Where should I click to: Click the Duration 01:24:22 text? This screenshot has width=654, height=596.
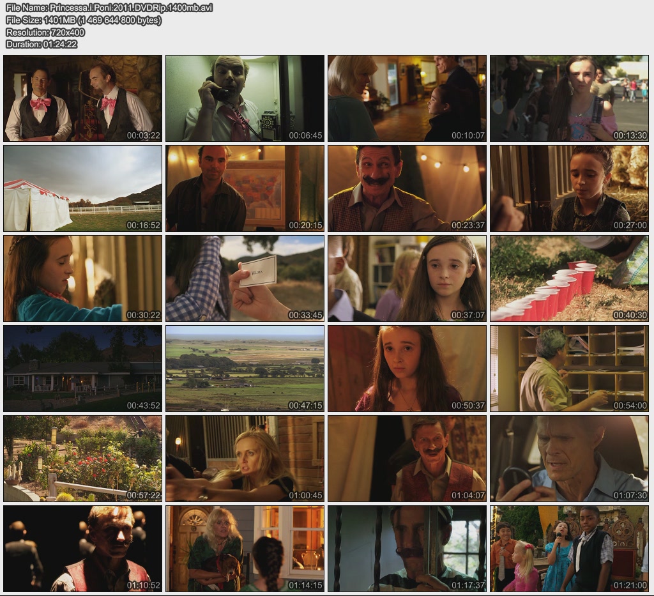(x=42, y=44)
